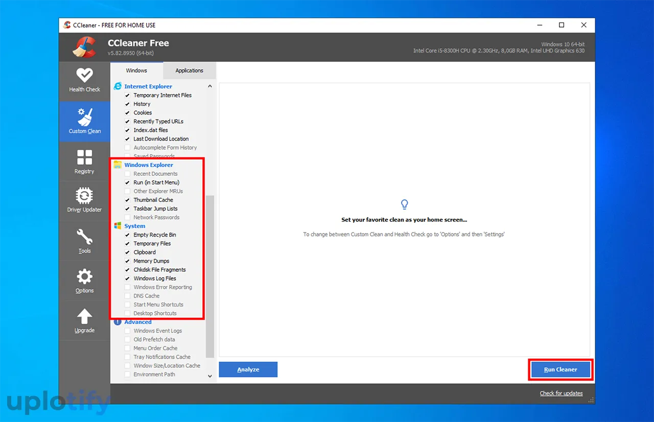
Task: Toggle Temporary Files checkbox
Action: point(128,244)
